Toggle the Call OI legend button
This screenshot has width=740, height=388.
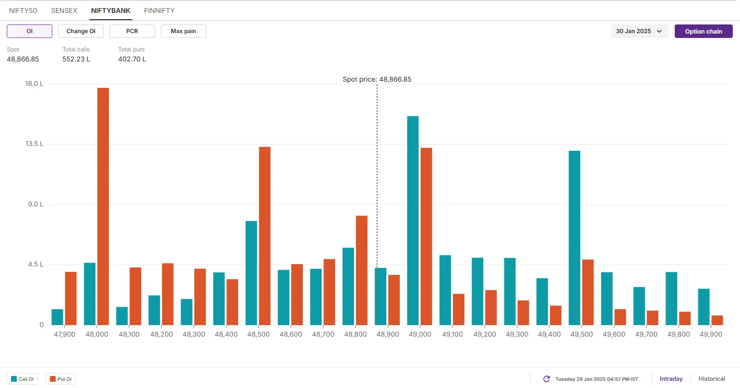22,379
